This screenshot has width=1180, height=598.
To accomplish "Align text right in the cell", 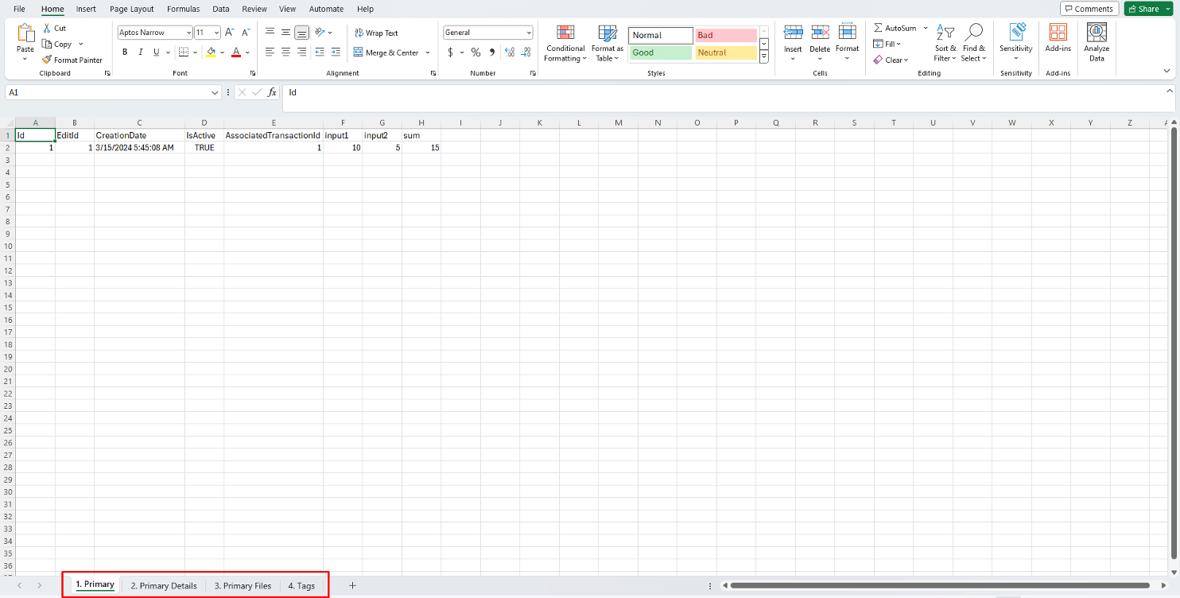I will [x=301, y=52].
